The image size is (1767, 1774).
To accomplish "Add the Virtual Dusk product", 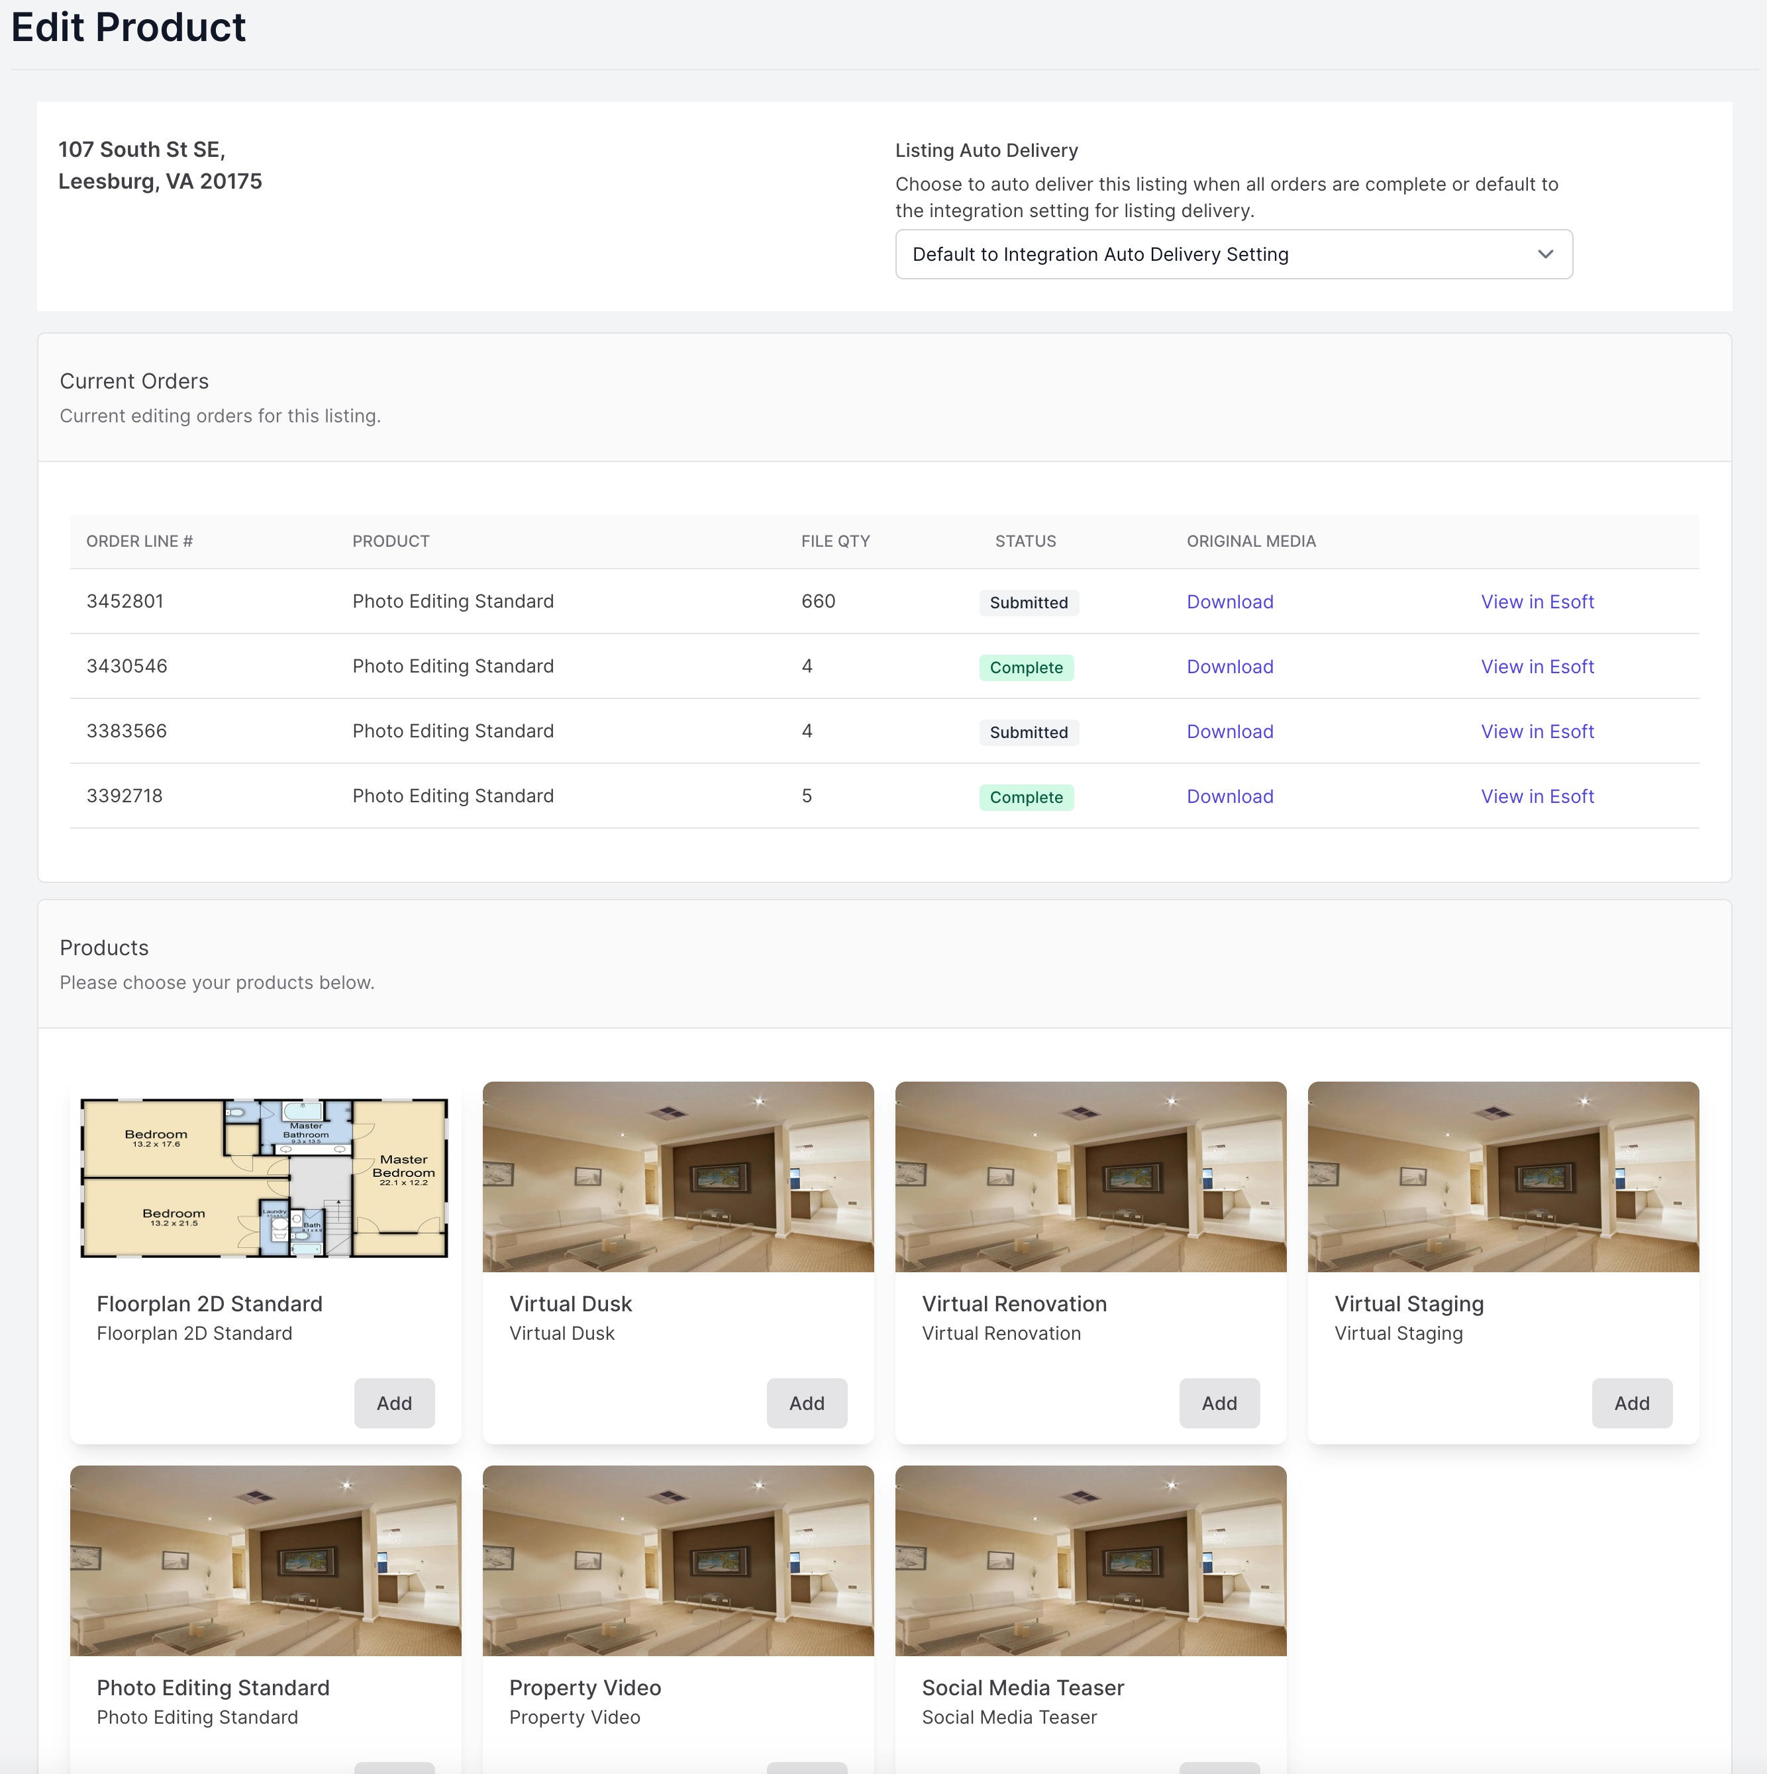I will tap(806, 1403).
